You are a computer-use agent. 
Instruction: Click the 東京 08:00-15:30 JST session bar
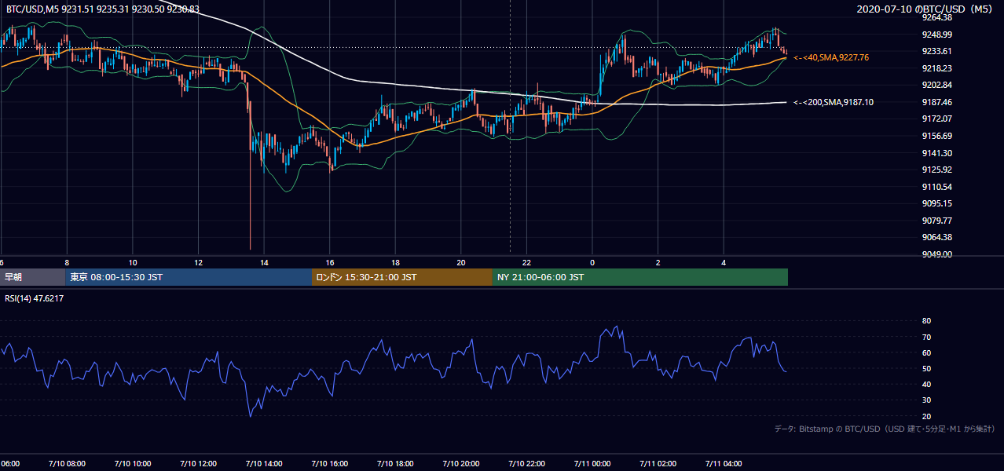click(x=189, y=277)
